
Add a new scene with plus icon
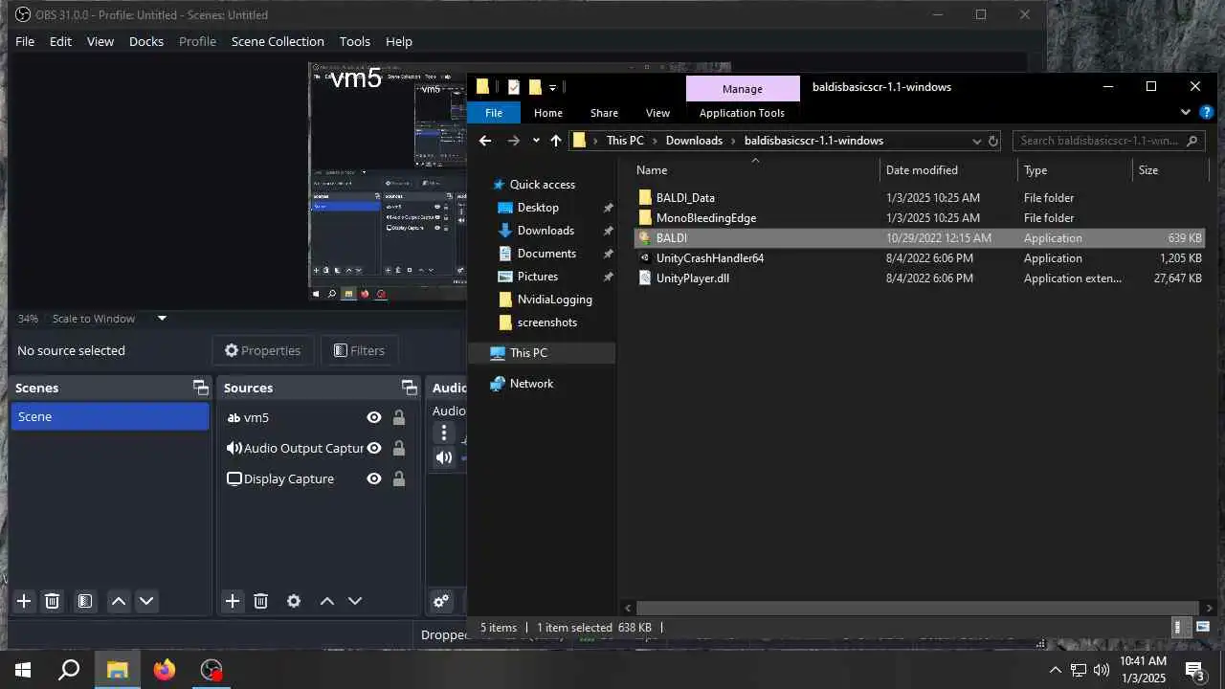24,601
